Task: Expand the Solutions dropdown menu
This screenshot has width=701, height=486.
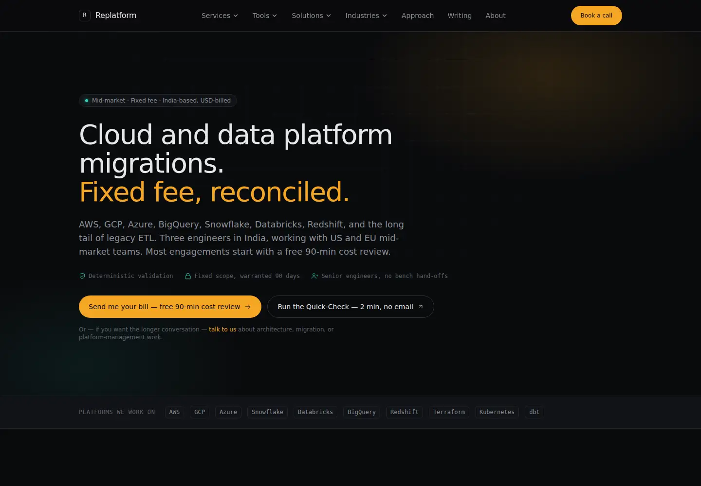Action: click(x=311, y=16)
